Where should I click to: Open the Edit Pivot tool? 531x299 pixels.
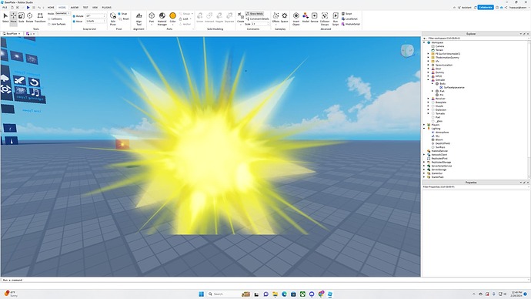click(x=113, y=19)
